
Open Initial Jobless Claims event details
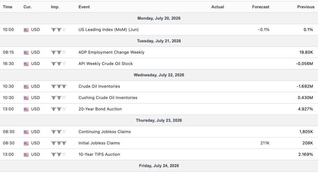click(99, 143)
